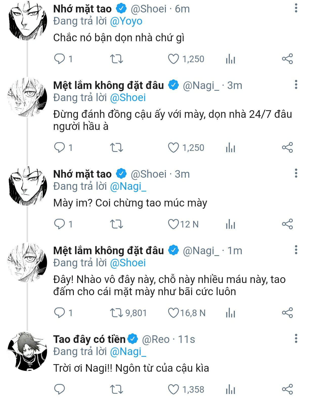312x398 pixels.
Task: Click the @Yoyo mention link
Action: tap(126, 21)
